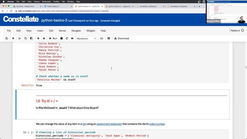Switch to last constellate-notebooks tab
Viewport: 247px width, 139px height.
(178, 6)
